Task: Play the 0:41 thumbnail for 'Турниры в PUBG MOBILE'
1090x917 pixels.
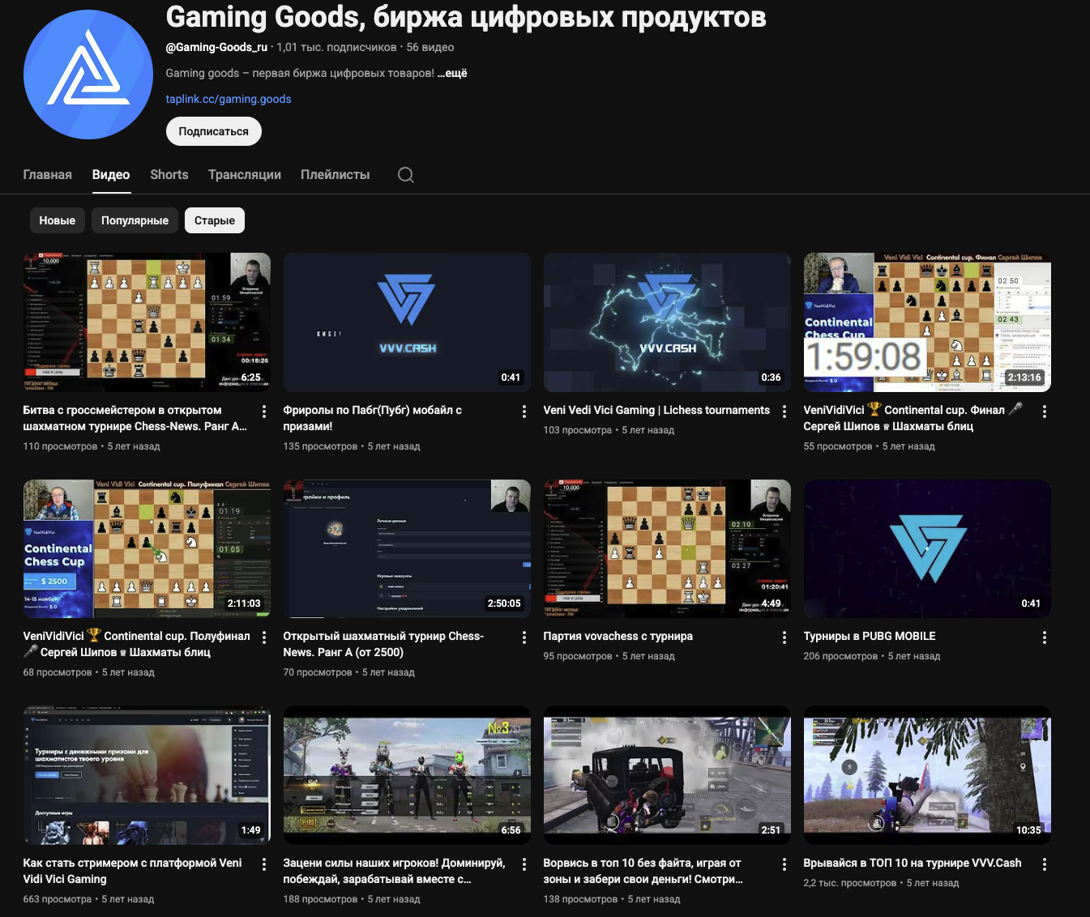Action: pyautogui.click(x=927, y=548)
